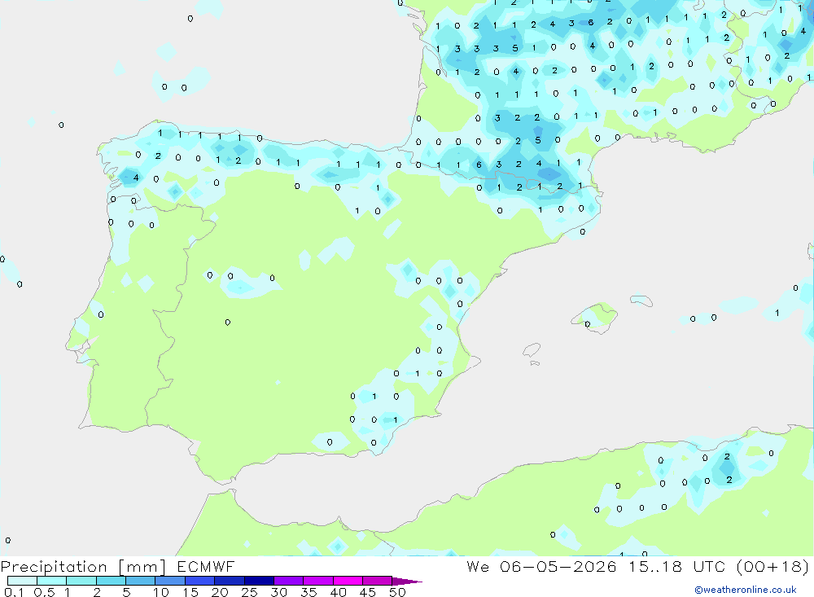Click the 'ECMWF' model label
Viewport: 814px width, 597px height.
[x=206, y=566]
